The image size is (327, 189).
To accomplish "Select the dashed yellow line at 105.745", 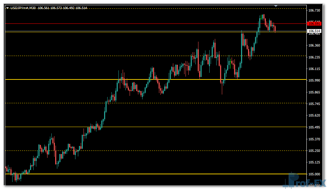I will click(210, 103).
